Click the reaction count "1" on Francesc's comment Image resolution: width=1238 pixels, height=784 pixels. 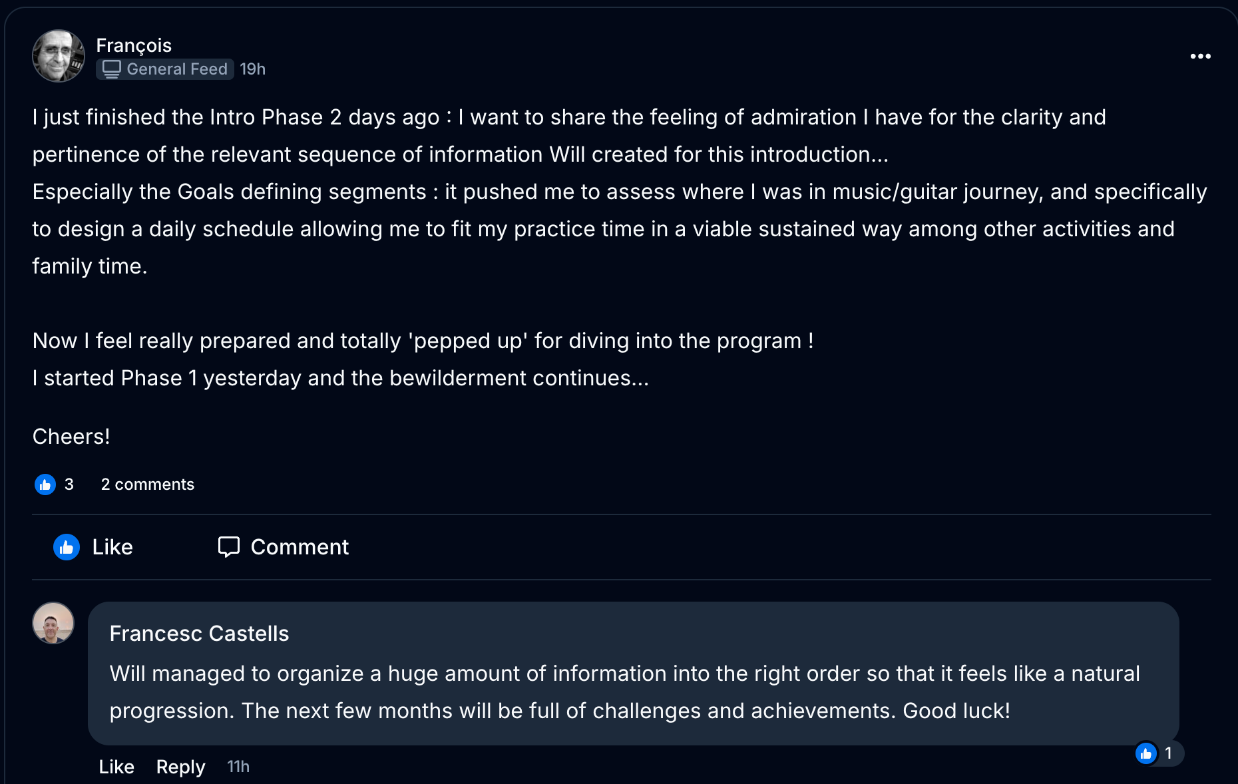point(1168,753)
